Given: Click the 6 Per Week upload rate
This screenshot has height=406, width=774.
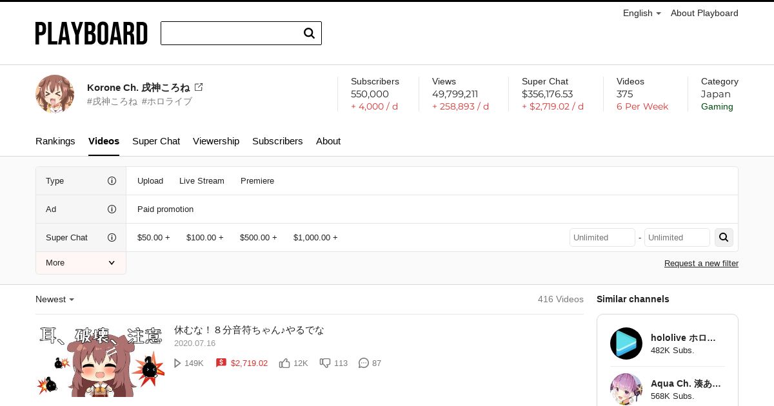Looking at the screenshot, I should (x=642, y=106).
